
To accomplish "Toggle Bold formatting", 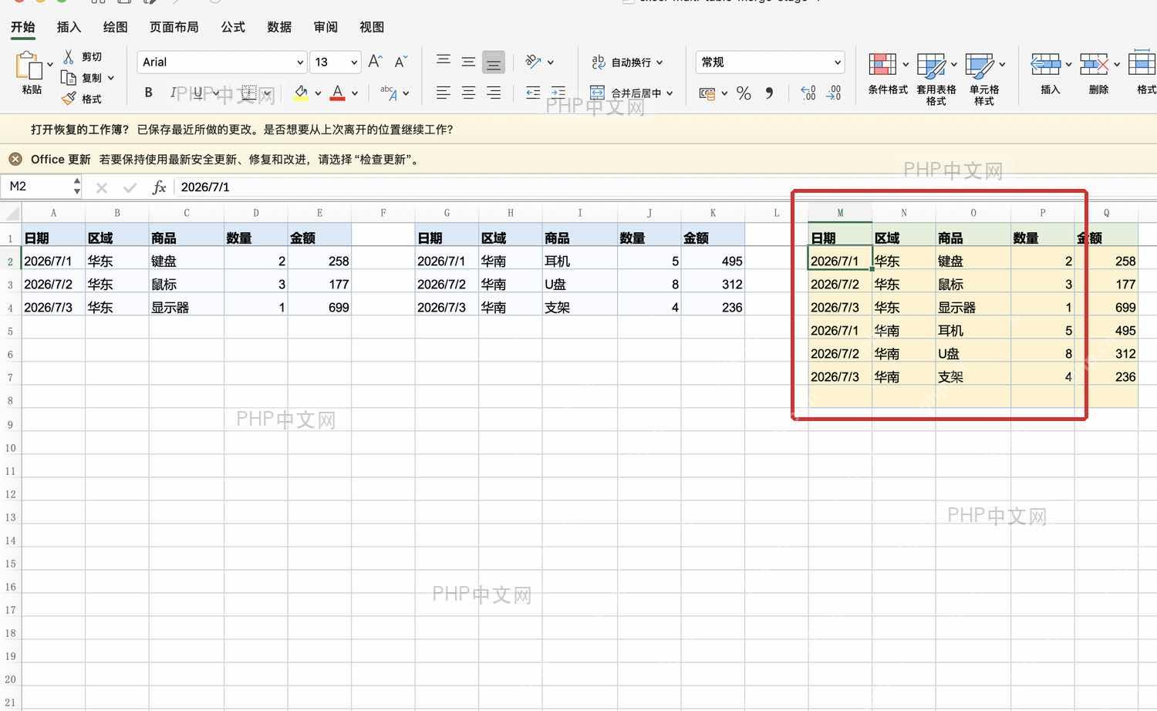I will [148, 93].
